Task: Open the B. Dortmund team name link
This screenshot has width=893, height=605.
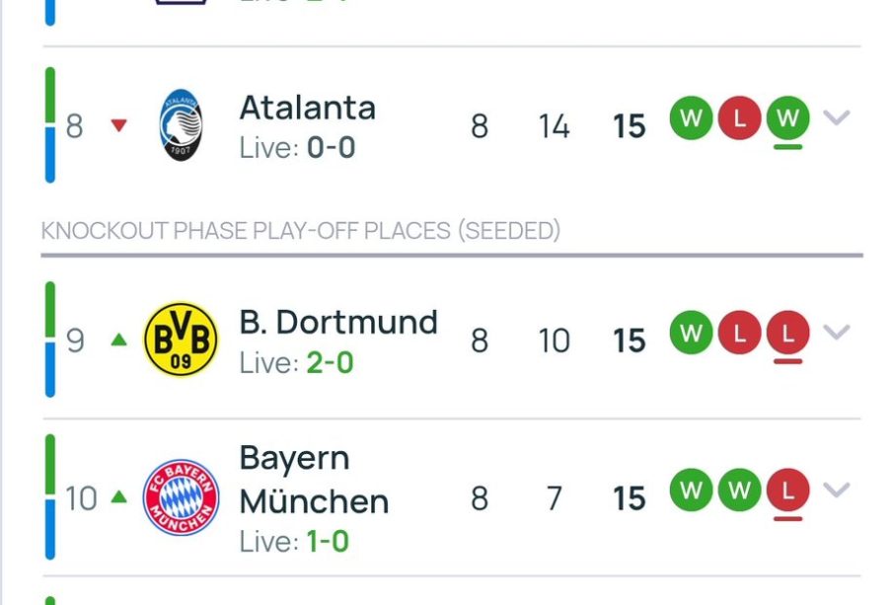Action: coord(338,322)
